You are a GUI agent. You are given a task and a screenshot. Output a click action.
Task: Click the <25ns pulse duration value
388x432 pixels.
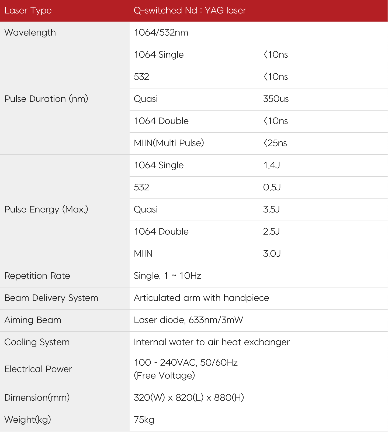275,143
